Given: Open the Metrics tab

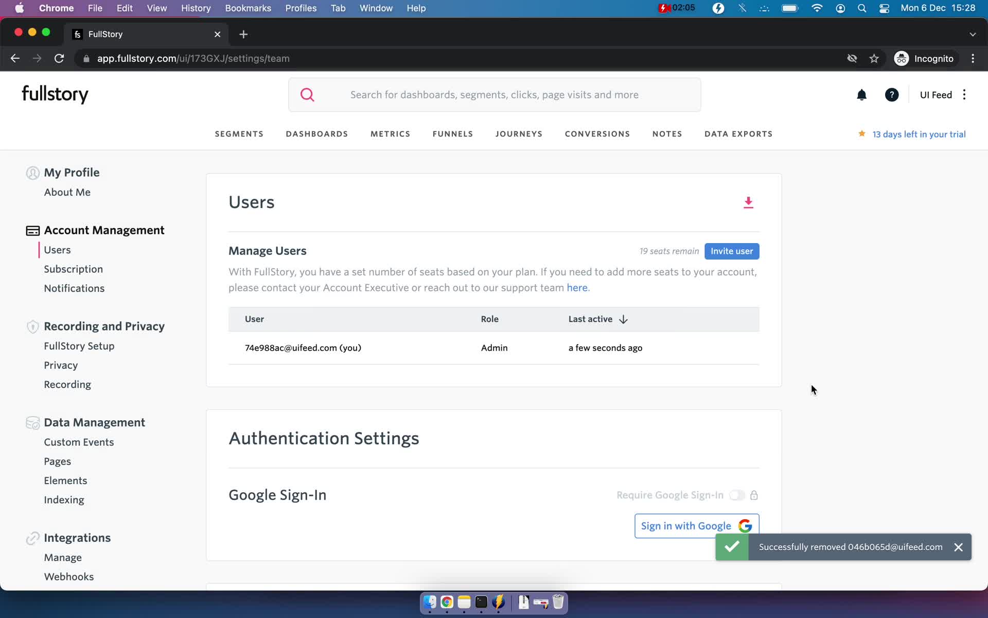Looking at the screenshot, I should tap(391, 134).
